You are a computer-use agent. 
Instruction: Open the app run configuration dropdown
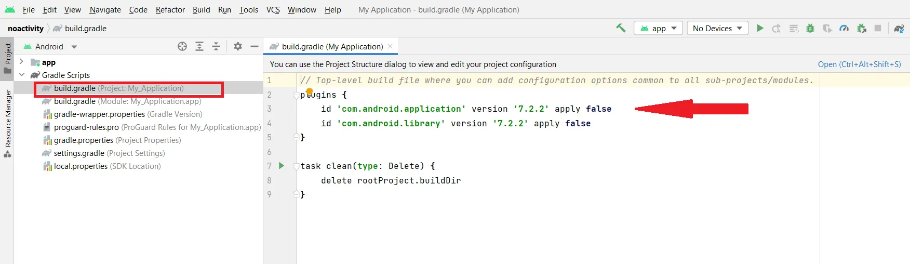[x=659, y=28]
